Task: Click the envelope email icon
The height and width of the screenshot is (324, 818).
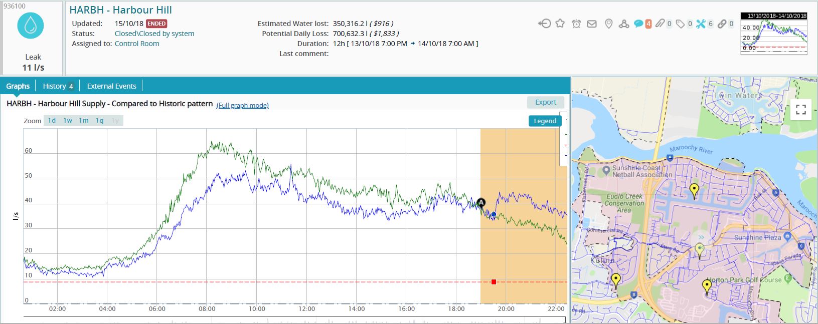Action: click(x=592, y=24)
